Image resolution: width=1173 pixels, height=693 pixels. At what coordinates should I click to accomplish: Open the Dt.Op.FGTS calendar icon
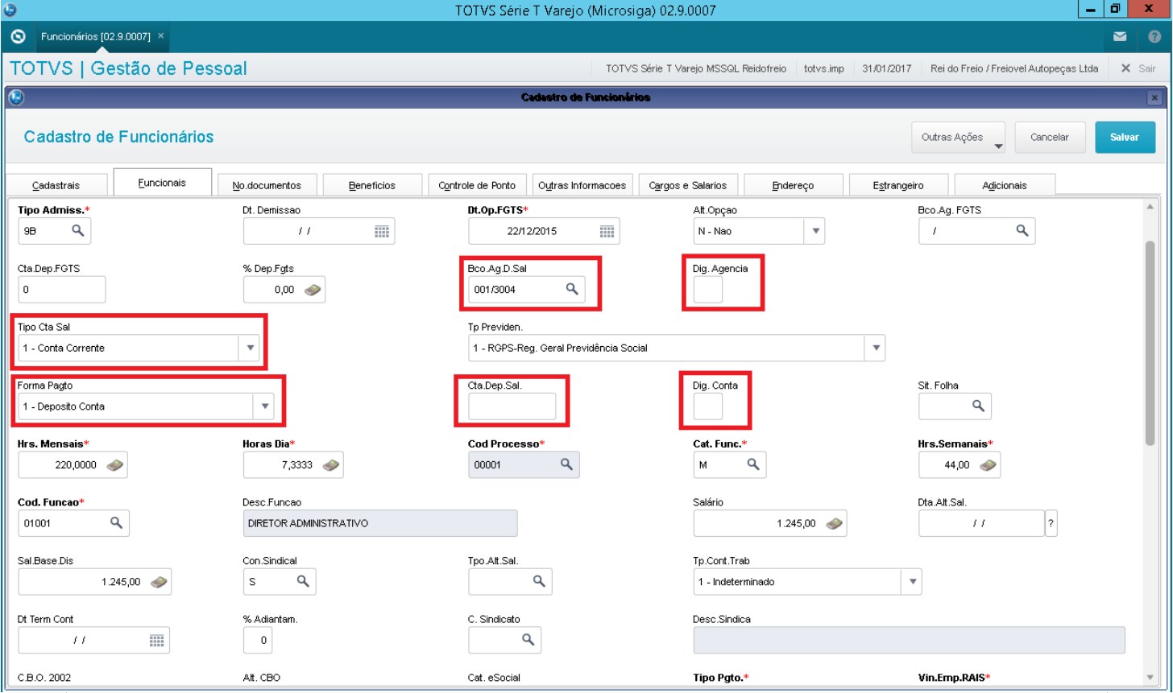click(x=607, y=232)
